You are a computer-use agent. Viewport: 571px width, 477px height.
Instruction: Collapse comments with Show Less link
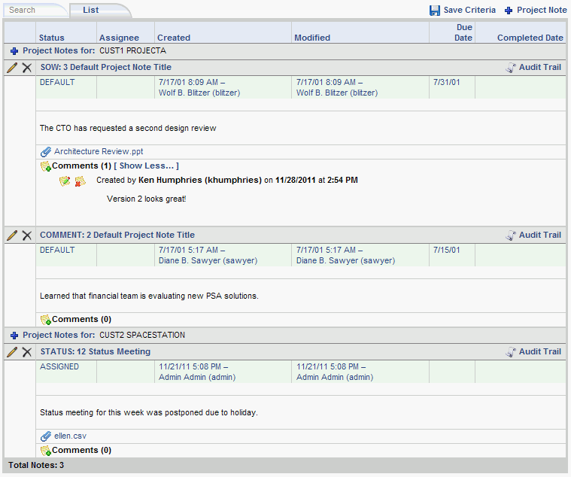(146, 166)
